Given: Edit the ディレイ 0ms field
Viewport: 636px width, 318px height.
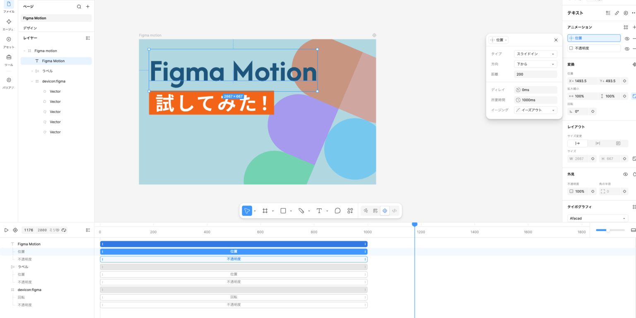Looking at the screenshot, I should point(535,90).
